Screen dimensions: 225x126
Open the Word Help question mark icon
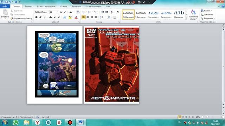pyautogui.click(x=223, y=6)
